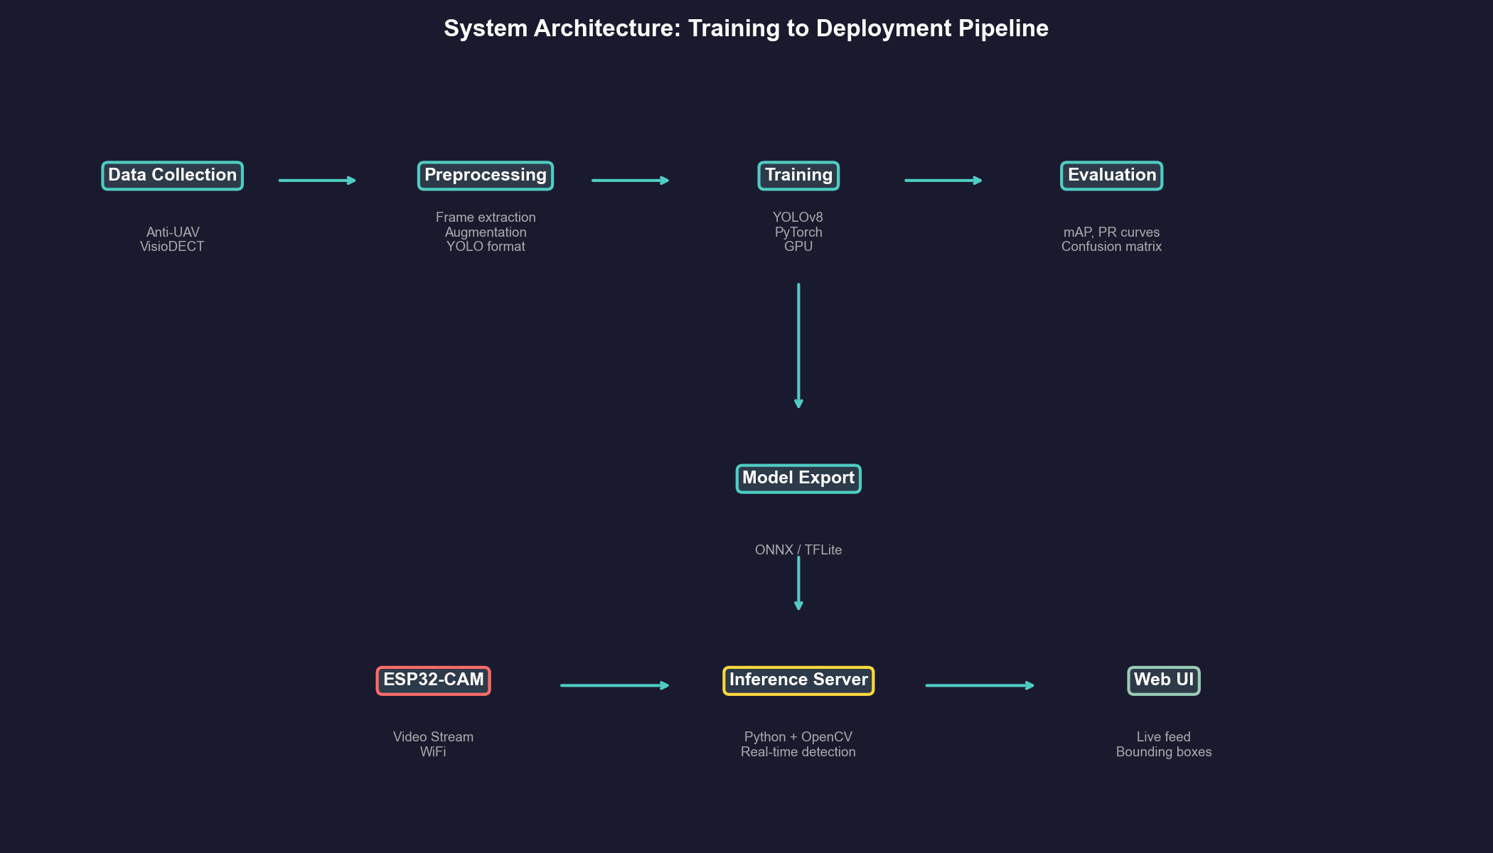Select the Model Export node
Viewport: 1493px width, 853px height.
click(x=798, y=478)
